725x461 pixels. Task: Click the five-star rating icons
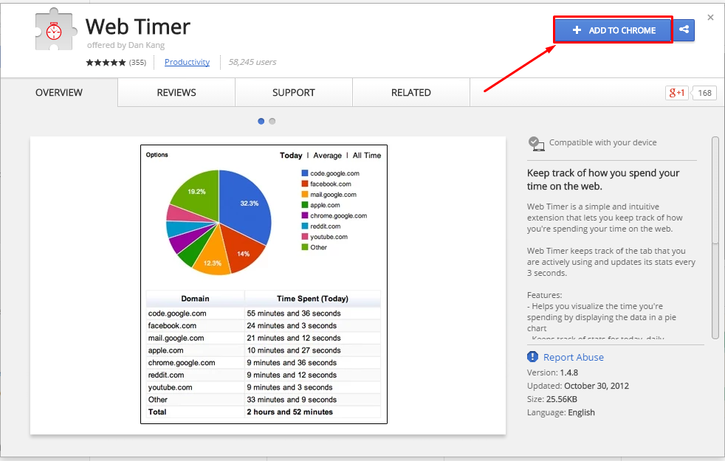pos(106,63)
